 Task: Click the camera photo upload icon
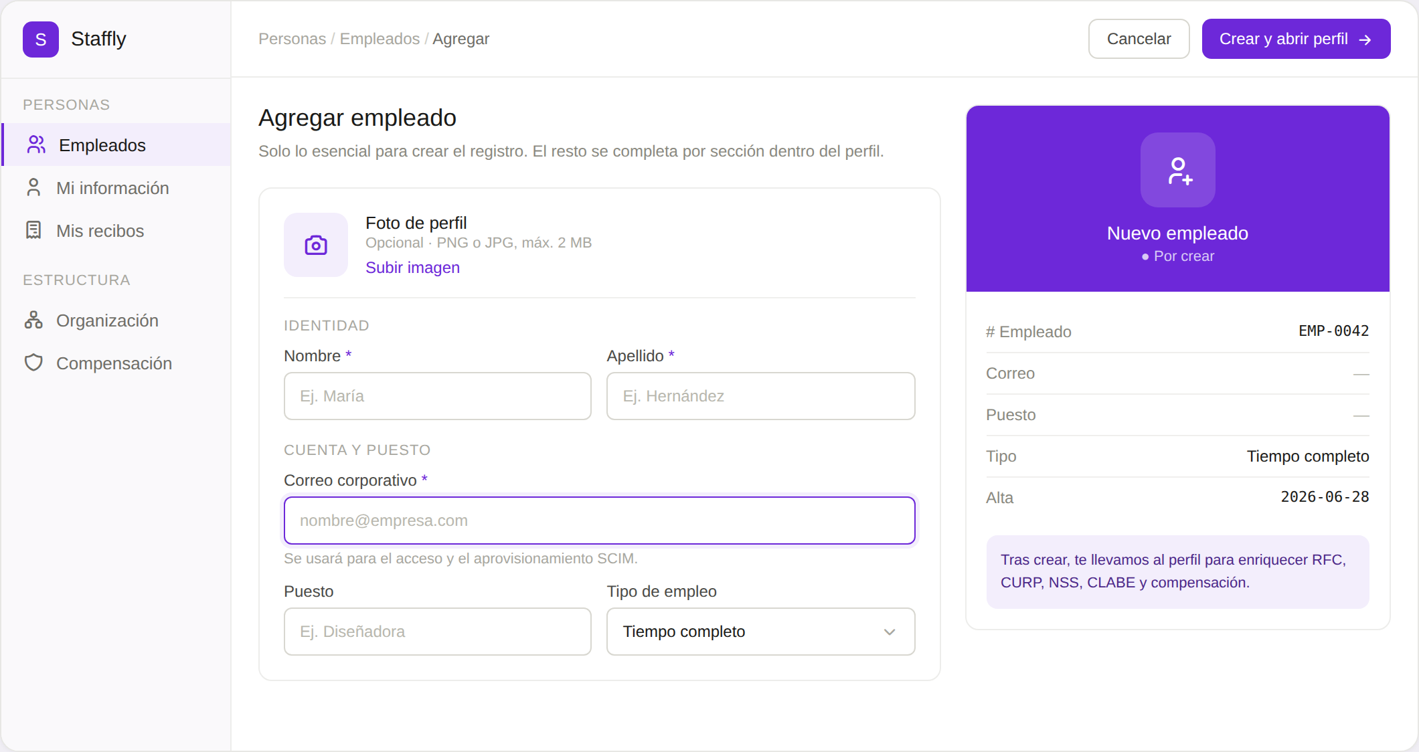316,245
